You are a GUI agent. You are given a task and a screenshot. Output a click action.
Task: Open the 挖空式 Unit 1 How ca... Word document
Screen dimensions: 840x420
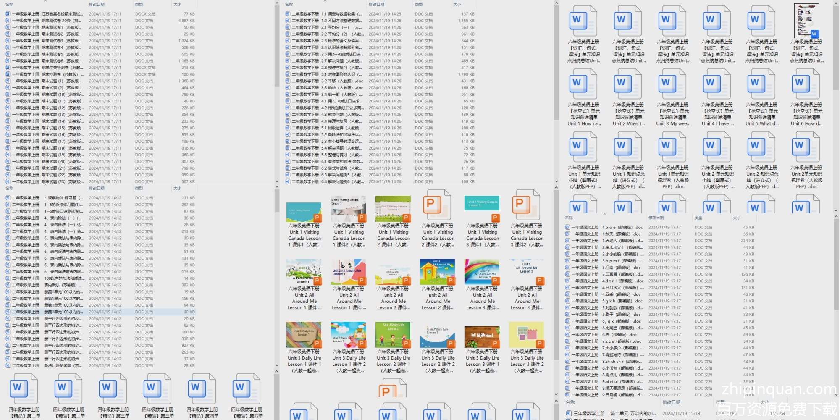click(583, 84)
